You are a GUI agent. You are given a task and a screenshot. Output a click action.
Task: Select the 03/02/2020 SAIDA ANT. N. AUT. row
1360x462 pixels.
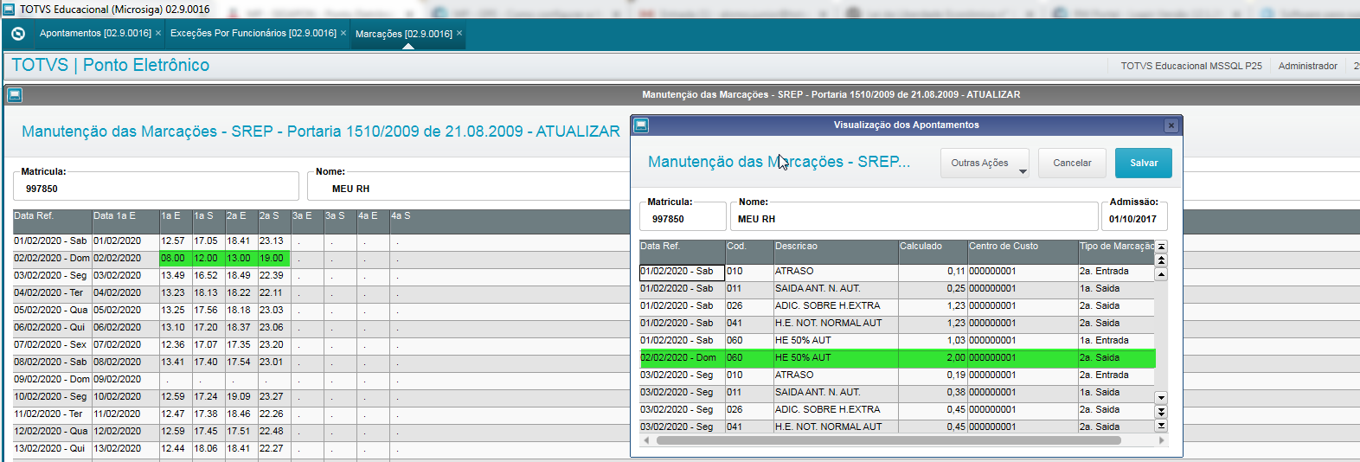(x=897, y=393)
